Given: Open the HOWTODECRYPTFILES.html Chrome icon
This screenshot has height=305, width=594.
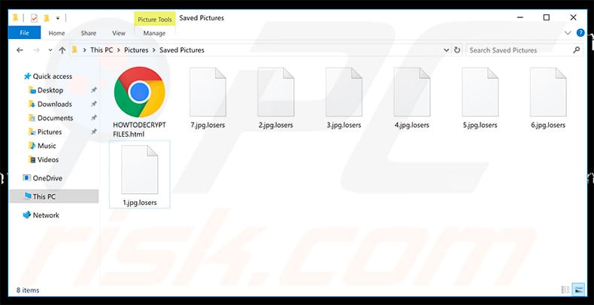Looking at the screenshot, I should [139, 92].
